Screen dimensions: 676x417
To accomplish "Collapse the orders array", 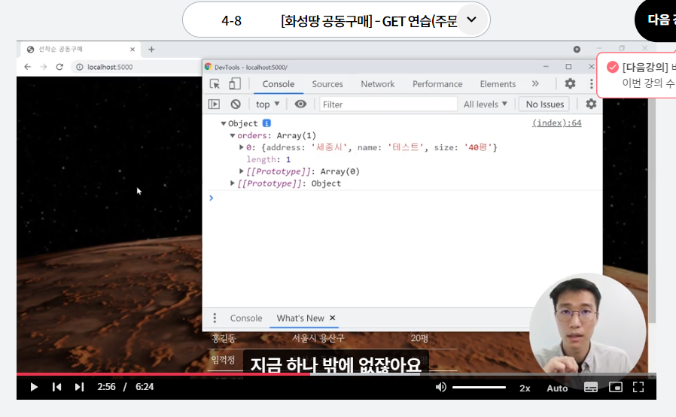I will (x=233, y=135).
